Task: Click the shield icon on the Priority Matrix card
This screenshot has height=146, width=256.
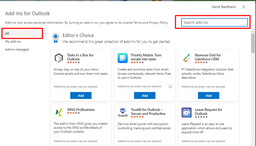Action: point(170,86)
